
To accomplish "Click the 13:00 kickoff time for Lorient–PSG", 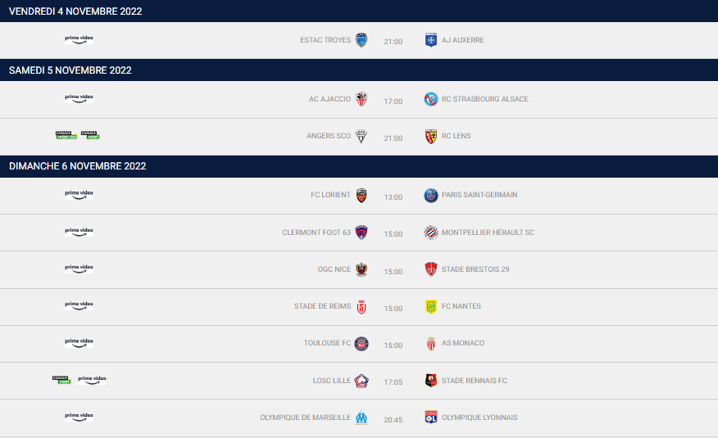I will click(x=393, y=197).
